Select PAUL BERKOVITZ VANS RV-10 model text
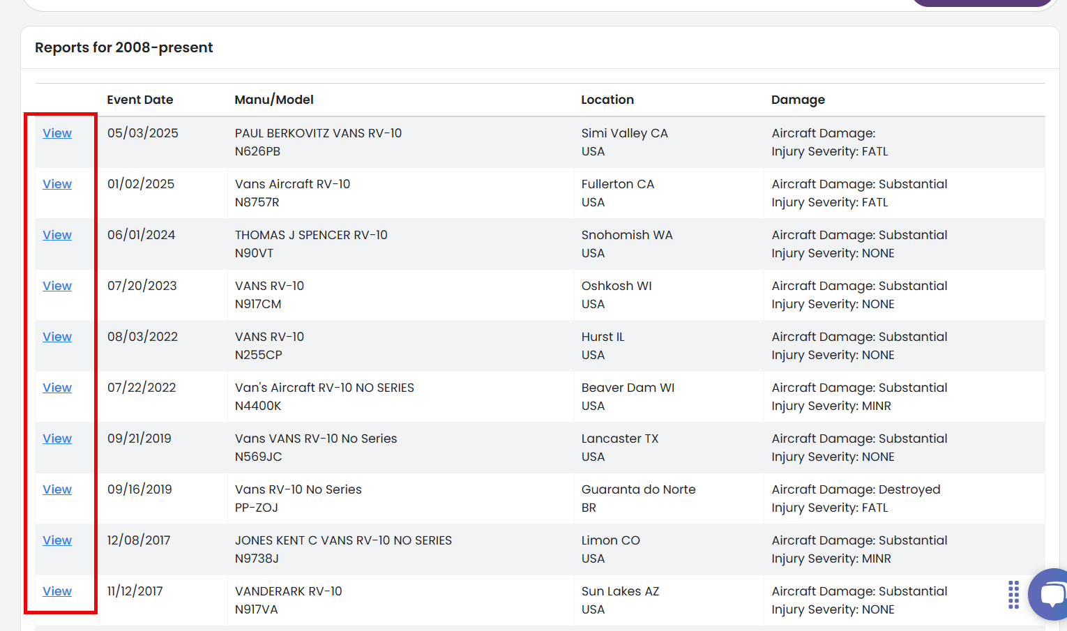The image size is (1067, 631). pyautogui.click(x=318, y=133)
